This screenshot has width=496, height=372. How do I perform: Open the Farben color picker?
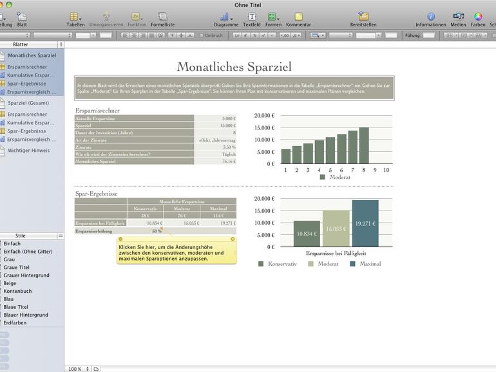click(478, 19)
